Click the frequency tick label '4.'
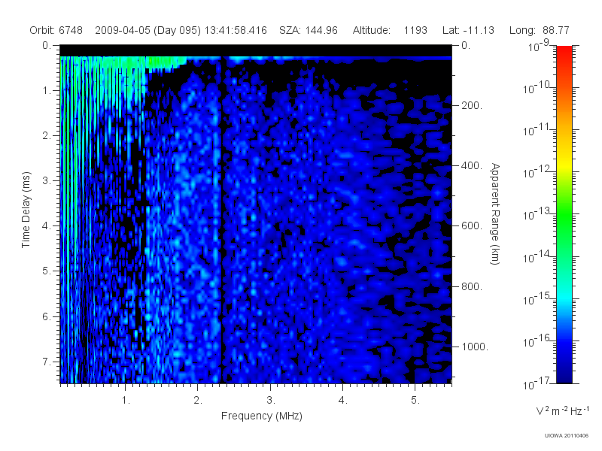Viewport: 602px width, 451px height. tap(343, 401)
